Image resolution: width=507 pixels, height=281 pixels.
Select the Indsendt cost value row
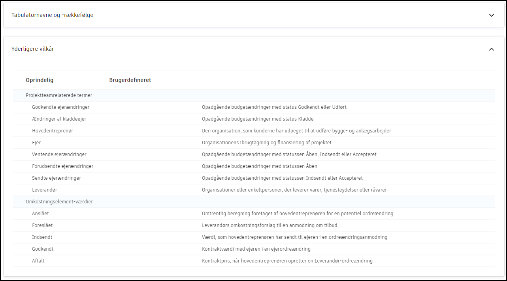42,237
